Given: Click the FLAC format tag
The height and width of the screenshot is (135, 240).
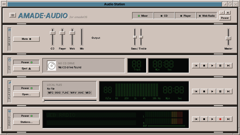Looking at the screenshot, I should coord(65,93).
